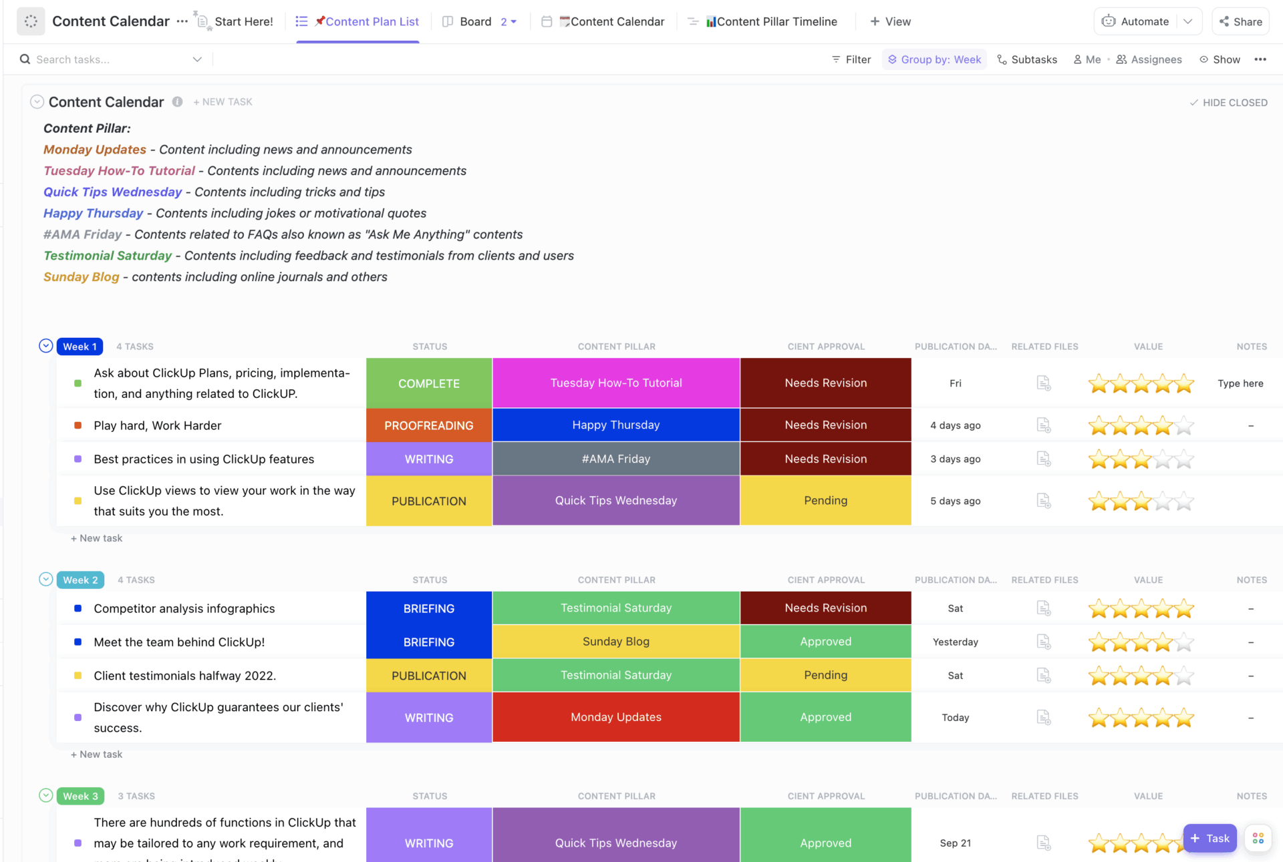The height and width of the screenshot is (862, 1283).
Task: Click the related files icon for Play hard, Work Harder
Action: [1044, 425]
